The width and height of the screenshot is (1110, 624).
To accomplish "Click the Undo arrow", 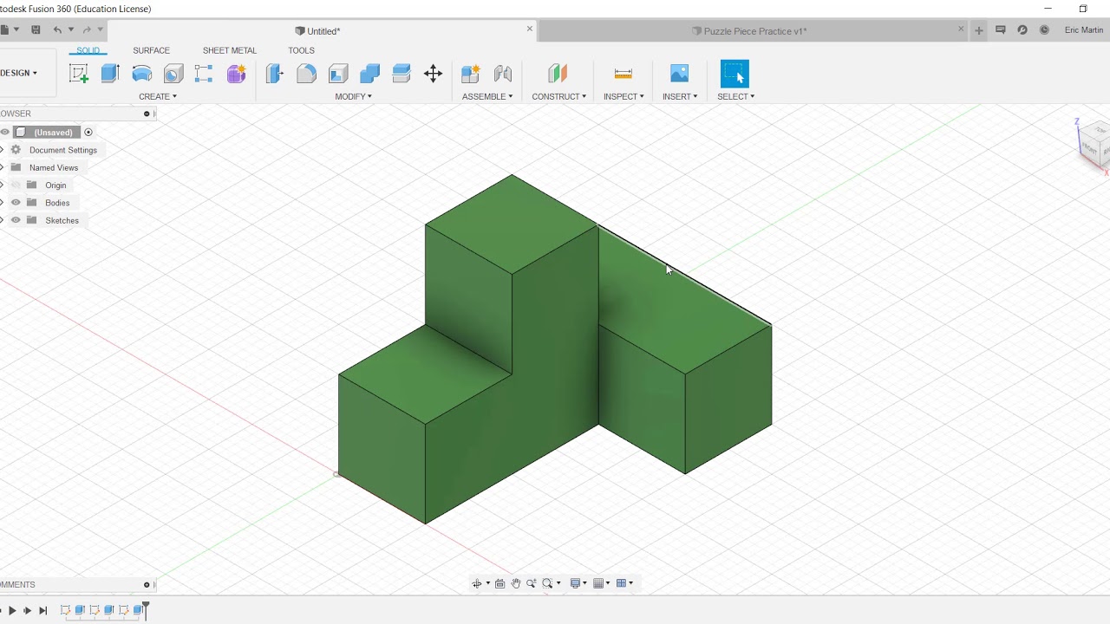I will tap(57, 29).
